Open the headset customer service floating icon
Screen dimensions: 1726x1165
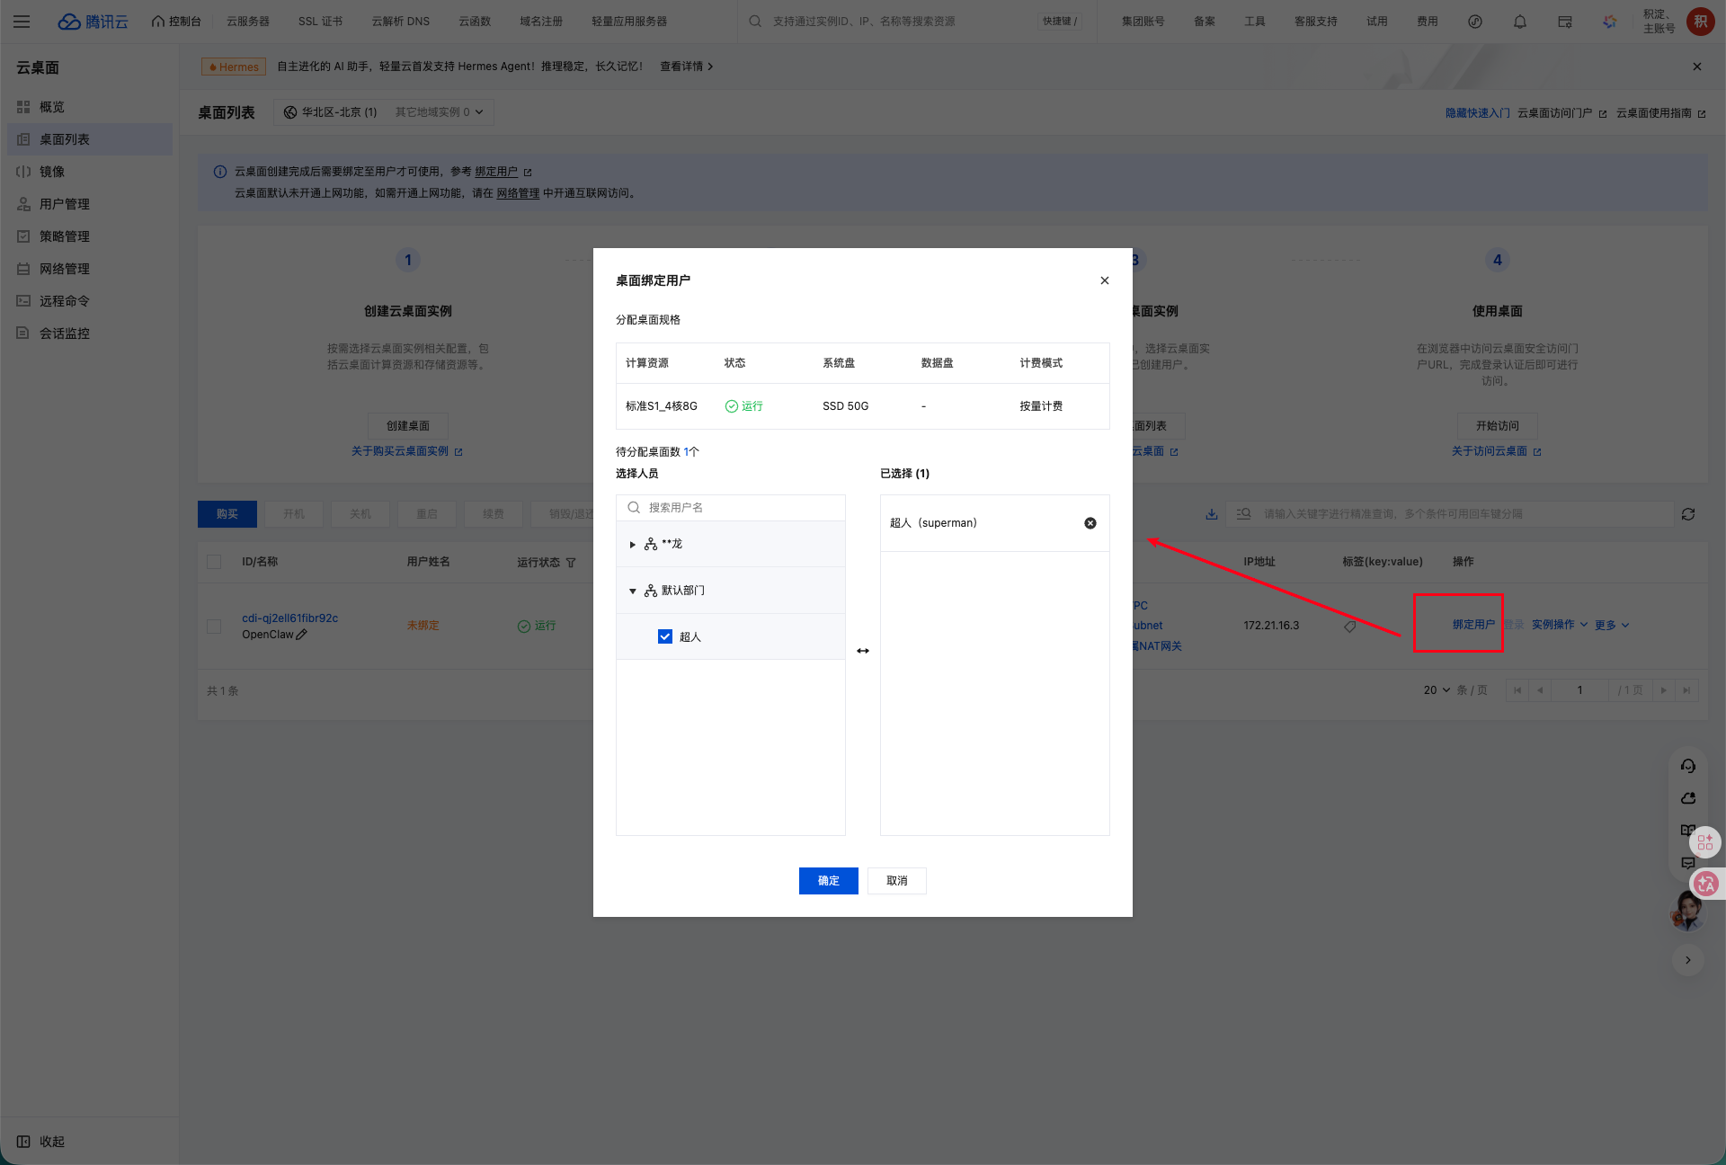coord(1687,766)
